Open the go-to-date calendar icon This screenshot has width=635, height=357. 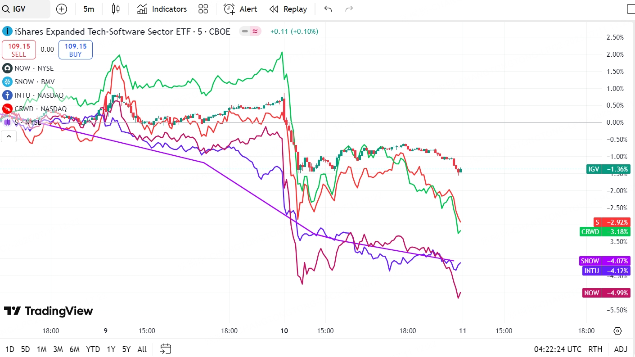166,349
